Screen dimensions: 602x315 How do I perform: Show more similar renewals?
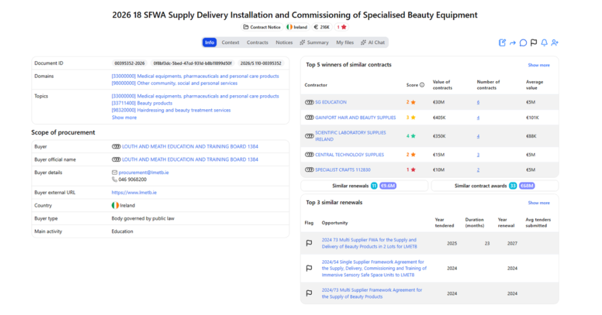click(x=539, y=203)
